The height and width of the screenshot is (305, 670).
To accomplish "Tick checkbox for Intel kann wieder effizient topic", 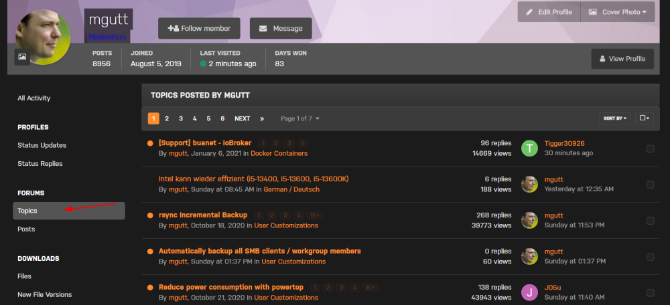I will tap(651, 185).
